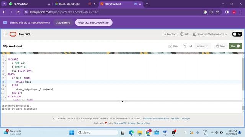Screen dimensions: 245x137
Task: Open the Privacy link
Action: [132, 123]
